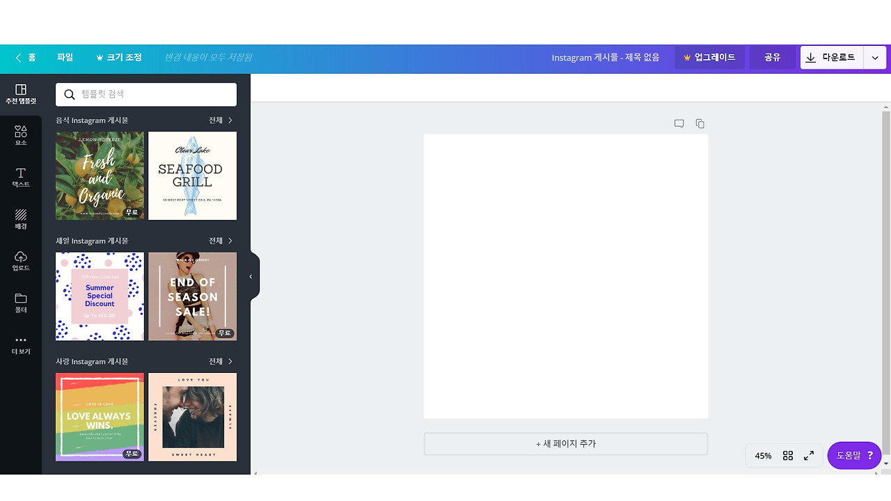Select the 텍스트 (Text) sidebar icon

click(19, 178)
